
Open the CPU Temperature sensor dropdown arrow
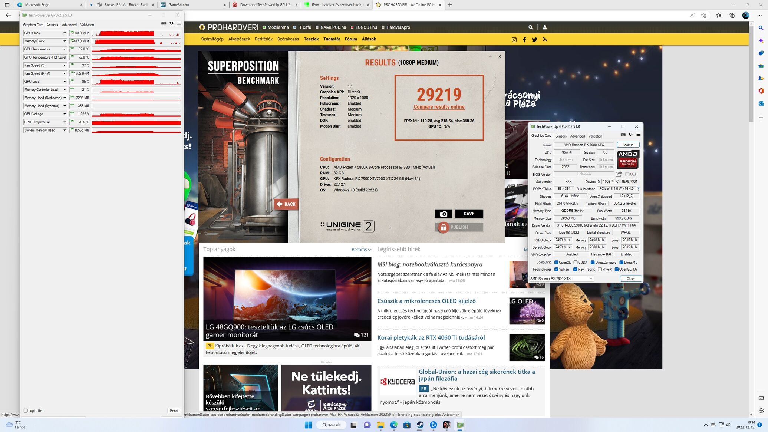coord(65,122)
